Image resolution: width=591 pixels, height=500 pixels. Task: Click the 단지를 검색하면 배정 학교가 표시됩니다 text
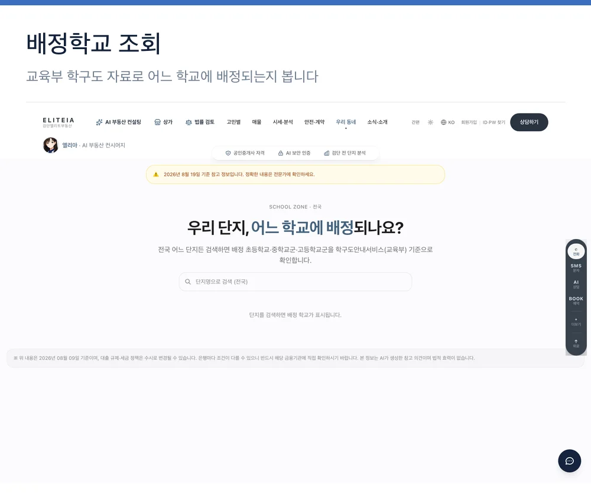pos(295,315)
